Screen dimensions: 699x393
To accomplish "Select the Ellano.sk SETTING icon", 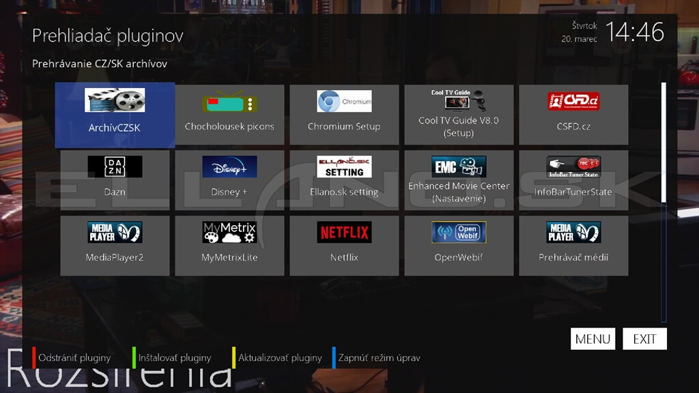I will (x=344, y=166).
